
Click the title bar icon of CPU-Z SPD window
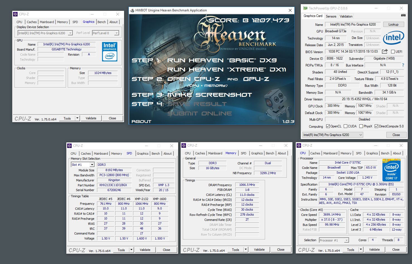click(x=69, y=146)
